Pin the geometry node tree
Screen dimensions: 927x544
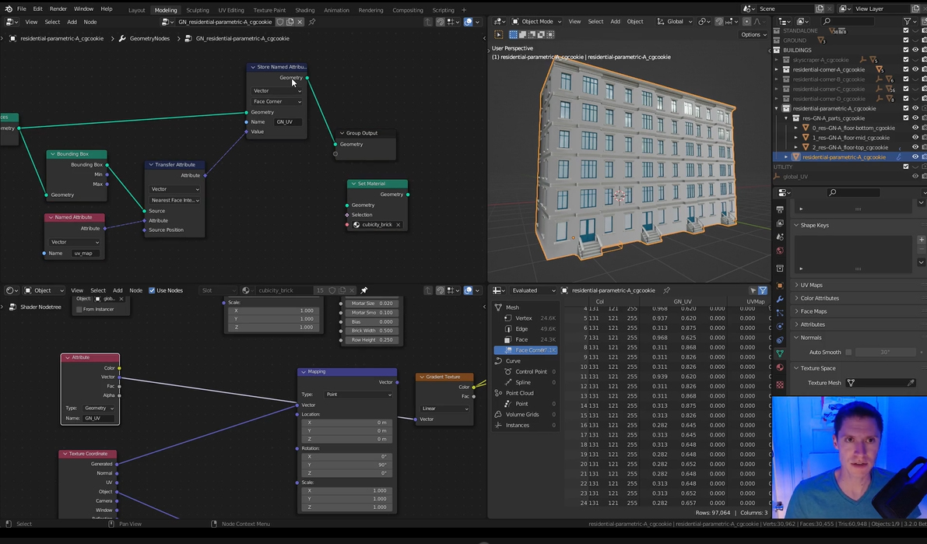click(312, 22)
